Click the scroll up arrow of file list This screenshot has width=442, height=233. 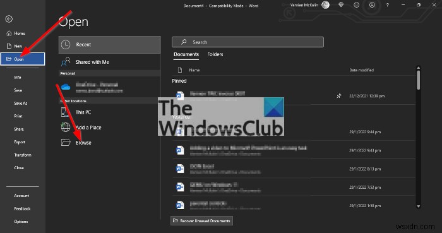(x=418, y=68)
